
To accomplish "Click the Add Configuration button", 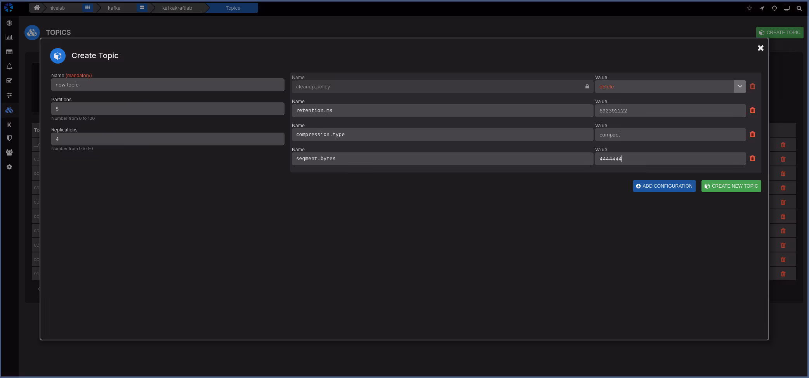I will [664, 186].
